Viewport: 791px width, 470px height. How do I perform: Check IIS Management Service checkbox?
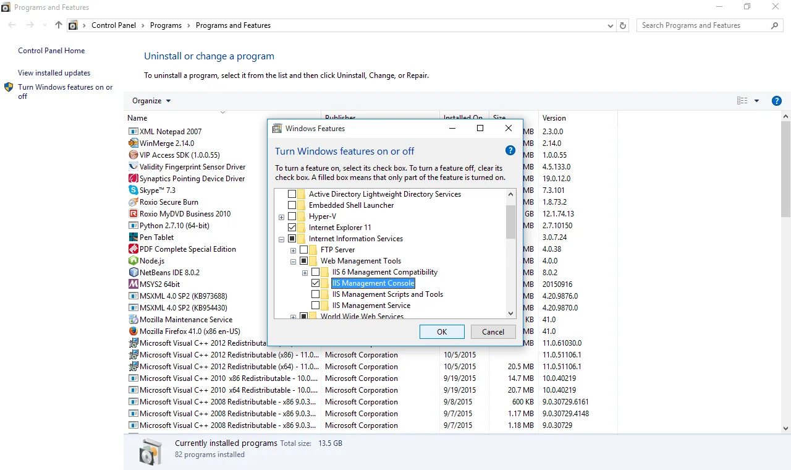coord(316,305)
